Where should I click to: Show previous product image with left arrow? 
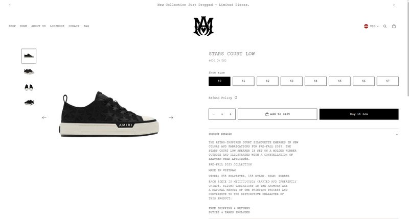pyautogui.click(x=44, y=118)
